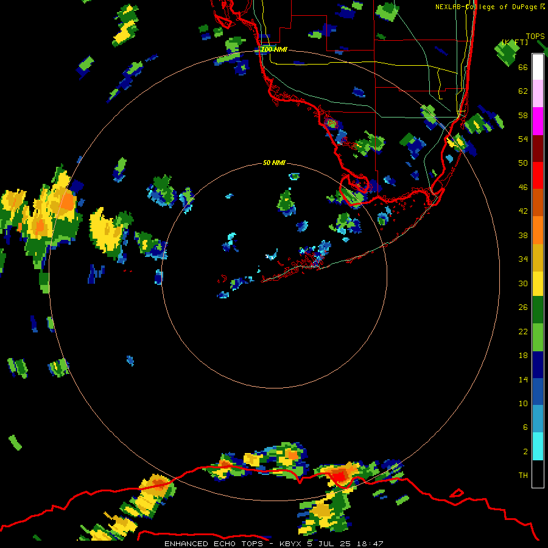548x548 pixels.
Task: Click the '18:47' timestamp in caption
Action: [370, 544]
